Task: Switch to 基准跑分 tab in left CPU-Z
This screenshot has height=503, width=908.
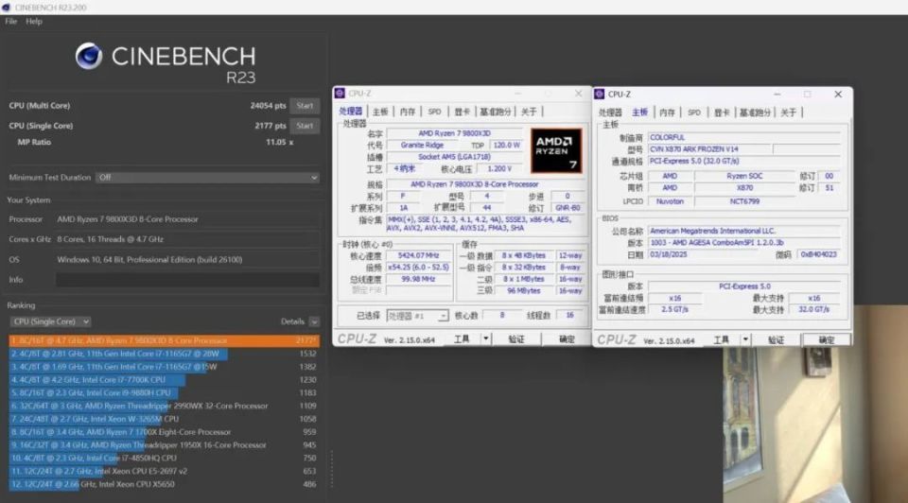Action: pyautogui.click(x=496, y=112)
